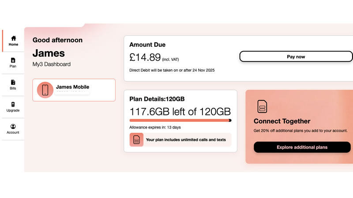Click the James Mobile phone icon
This screenshot has width=353, height=198.
pyautogui.click(x=45, y=90)
